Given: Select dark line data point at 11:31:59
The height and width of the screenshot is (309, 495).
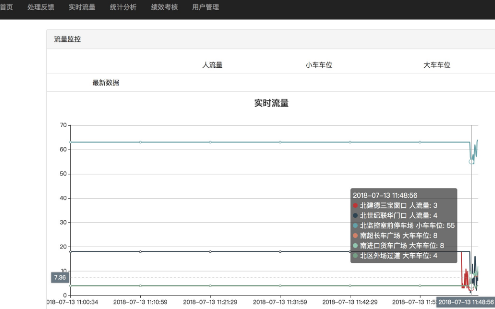Looking at the screenshot, I should tap(280, 252).
